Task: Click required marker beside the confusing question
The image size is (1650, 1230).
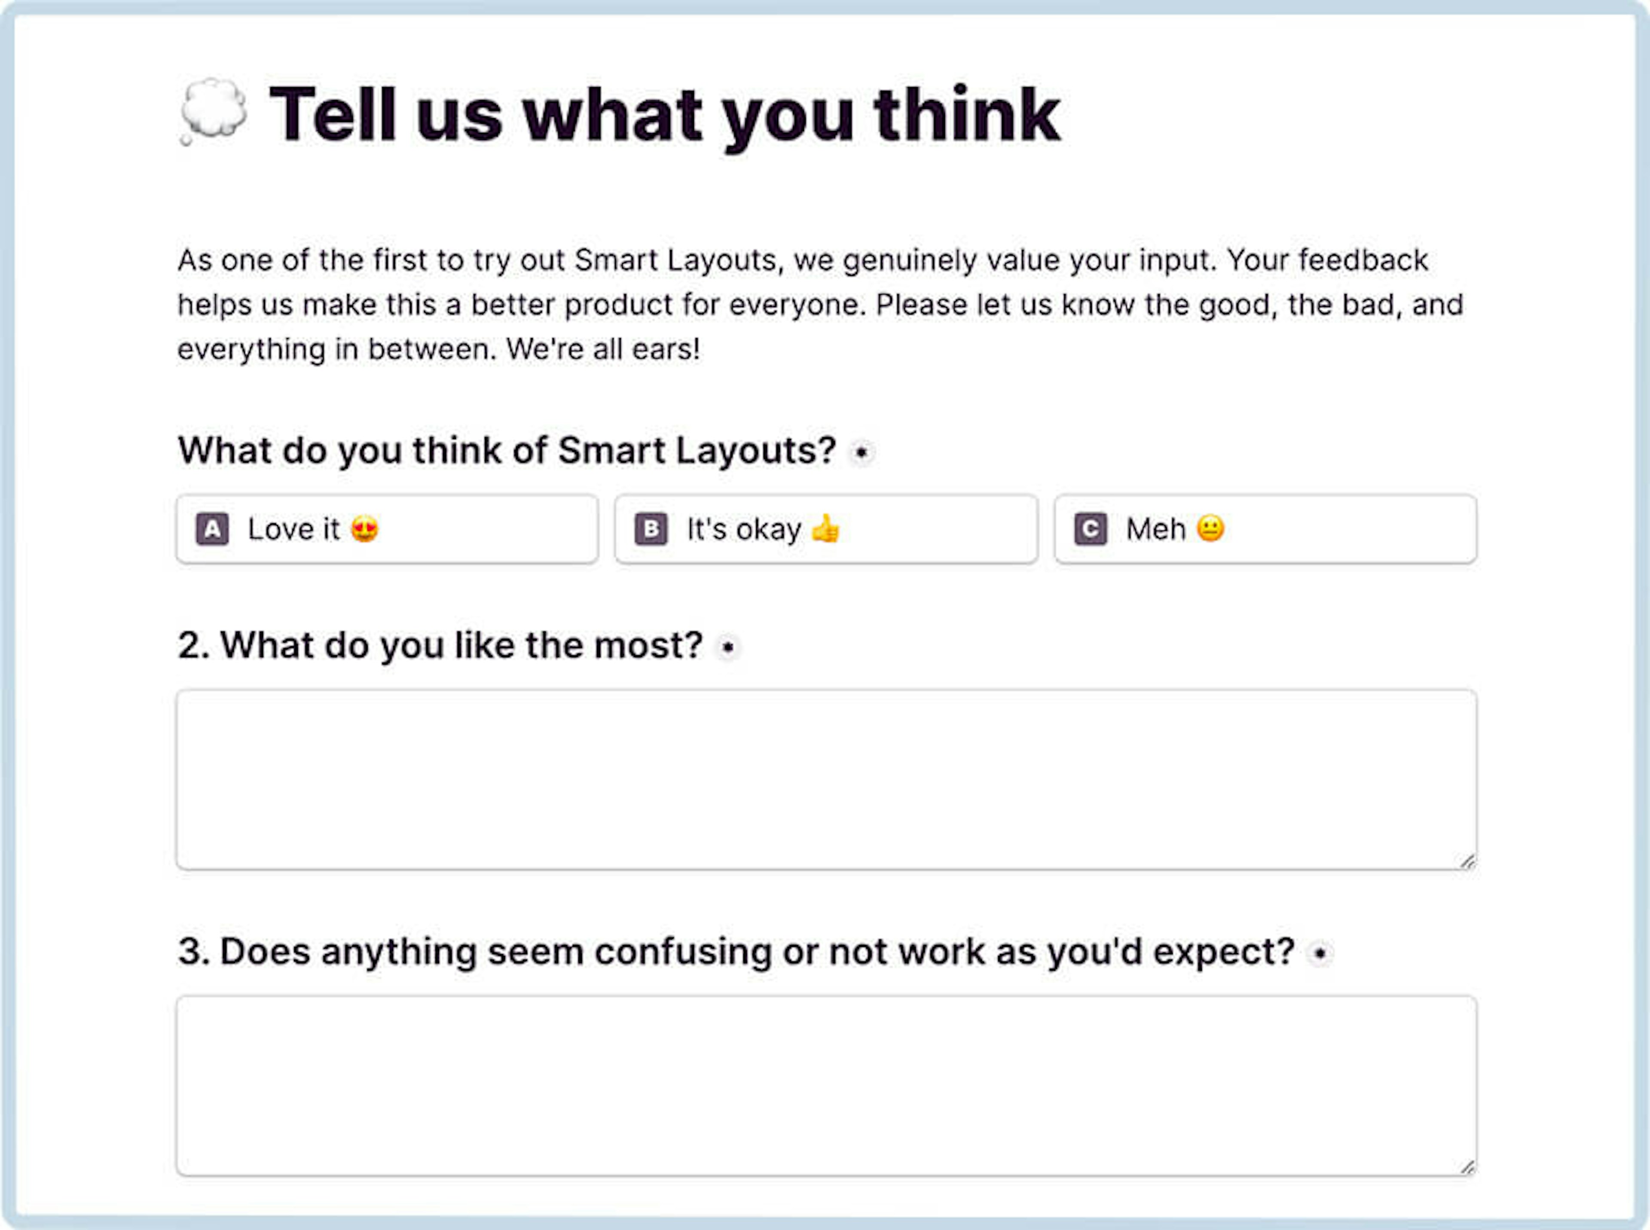Action: [x=1320, y=953]
